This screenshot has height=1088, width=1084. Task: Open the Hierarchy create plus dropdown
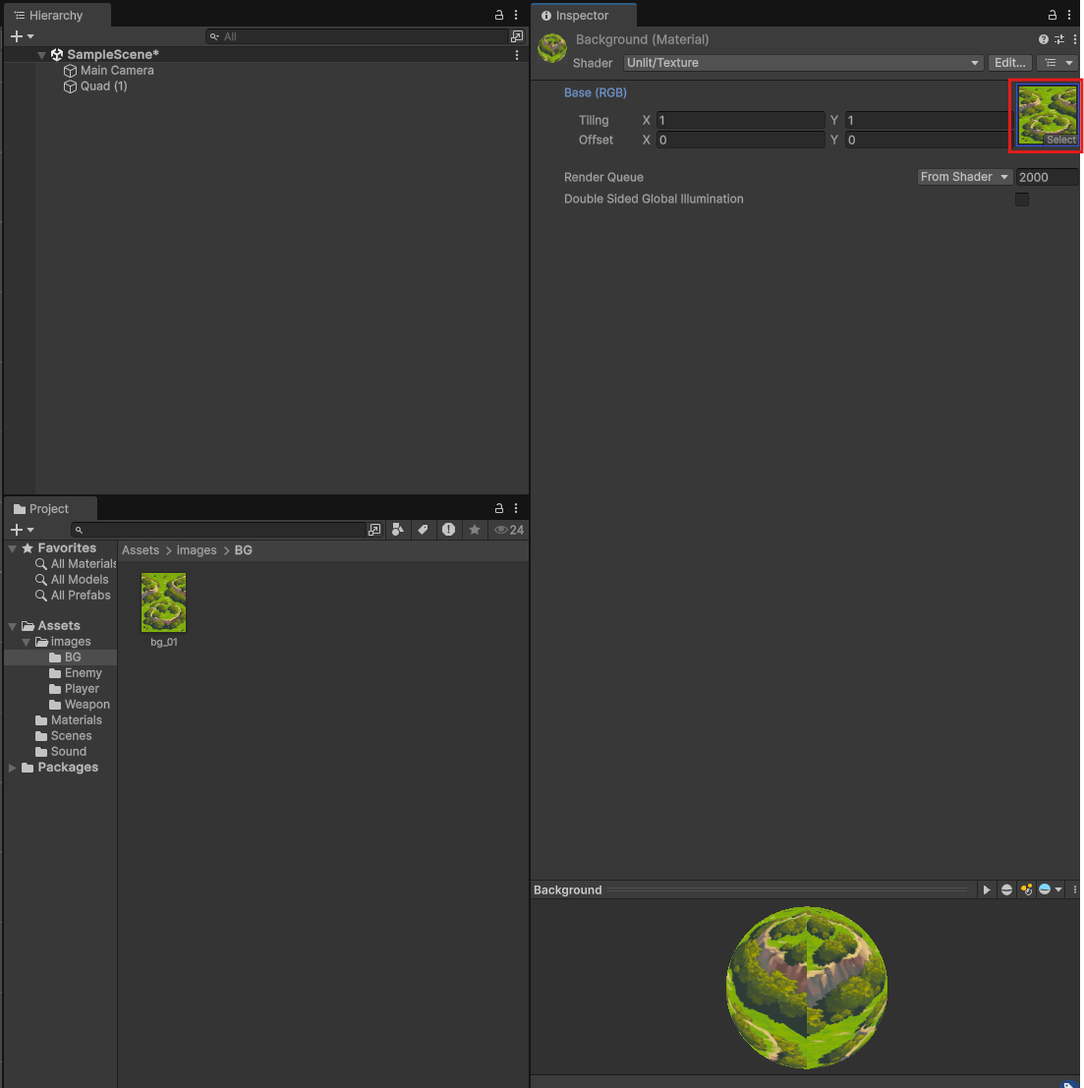point(22,36)
